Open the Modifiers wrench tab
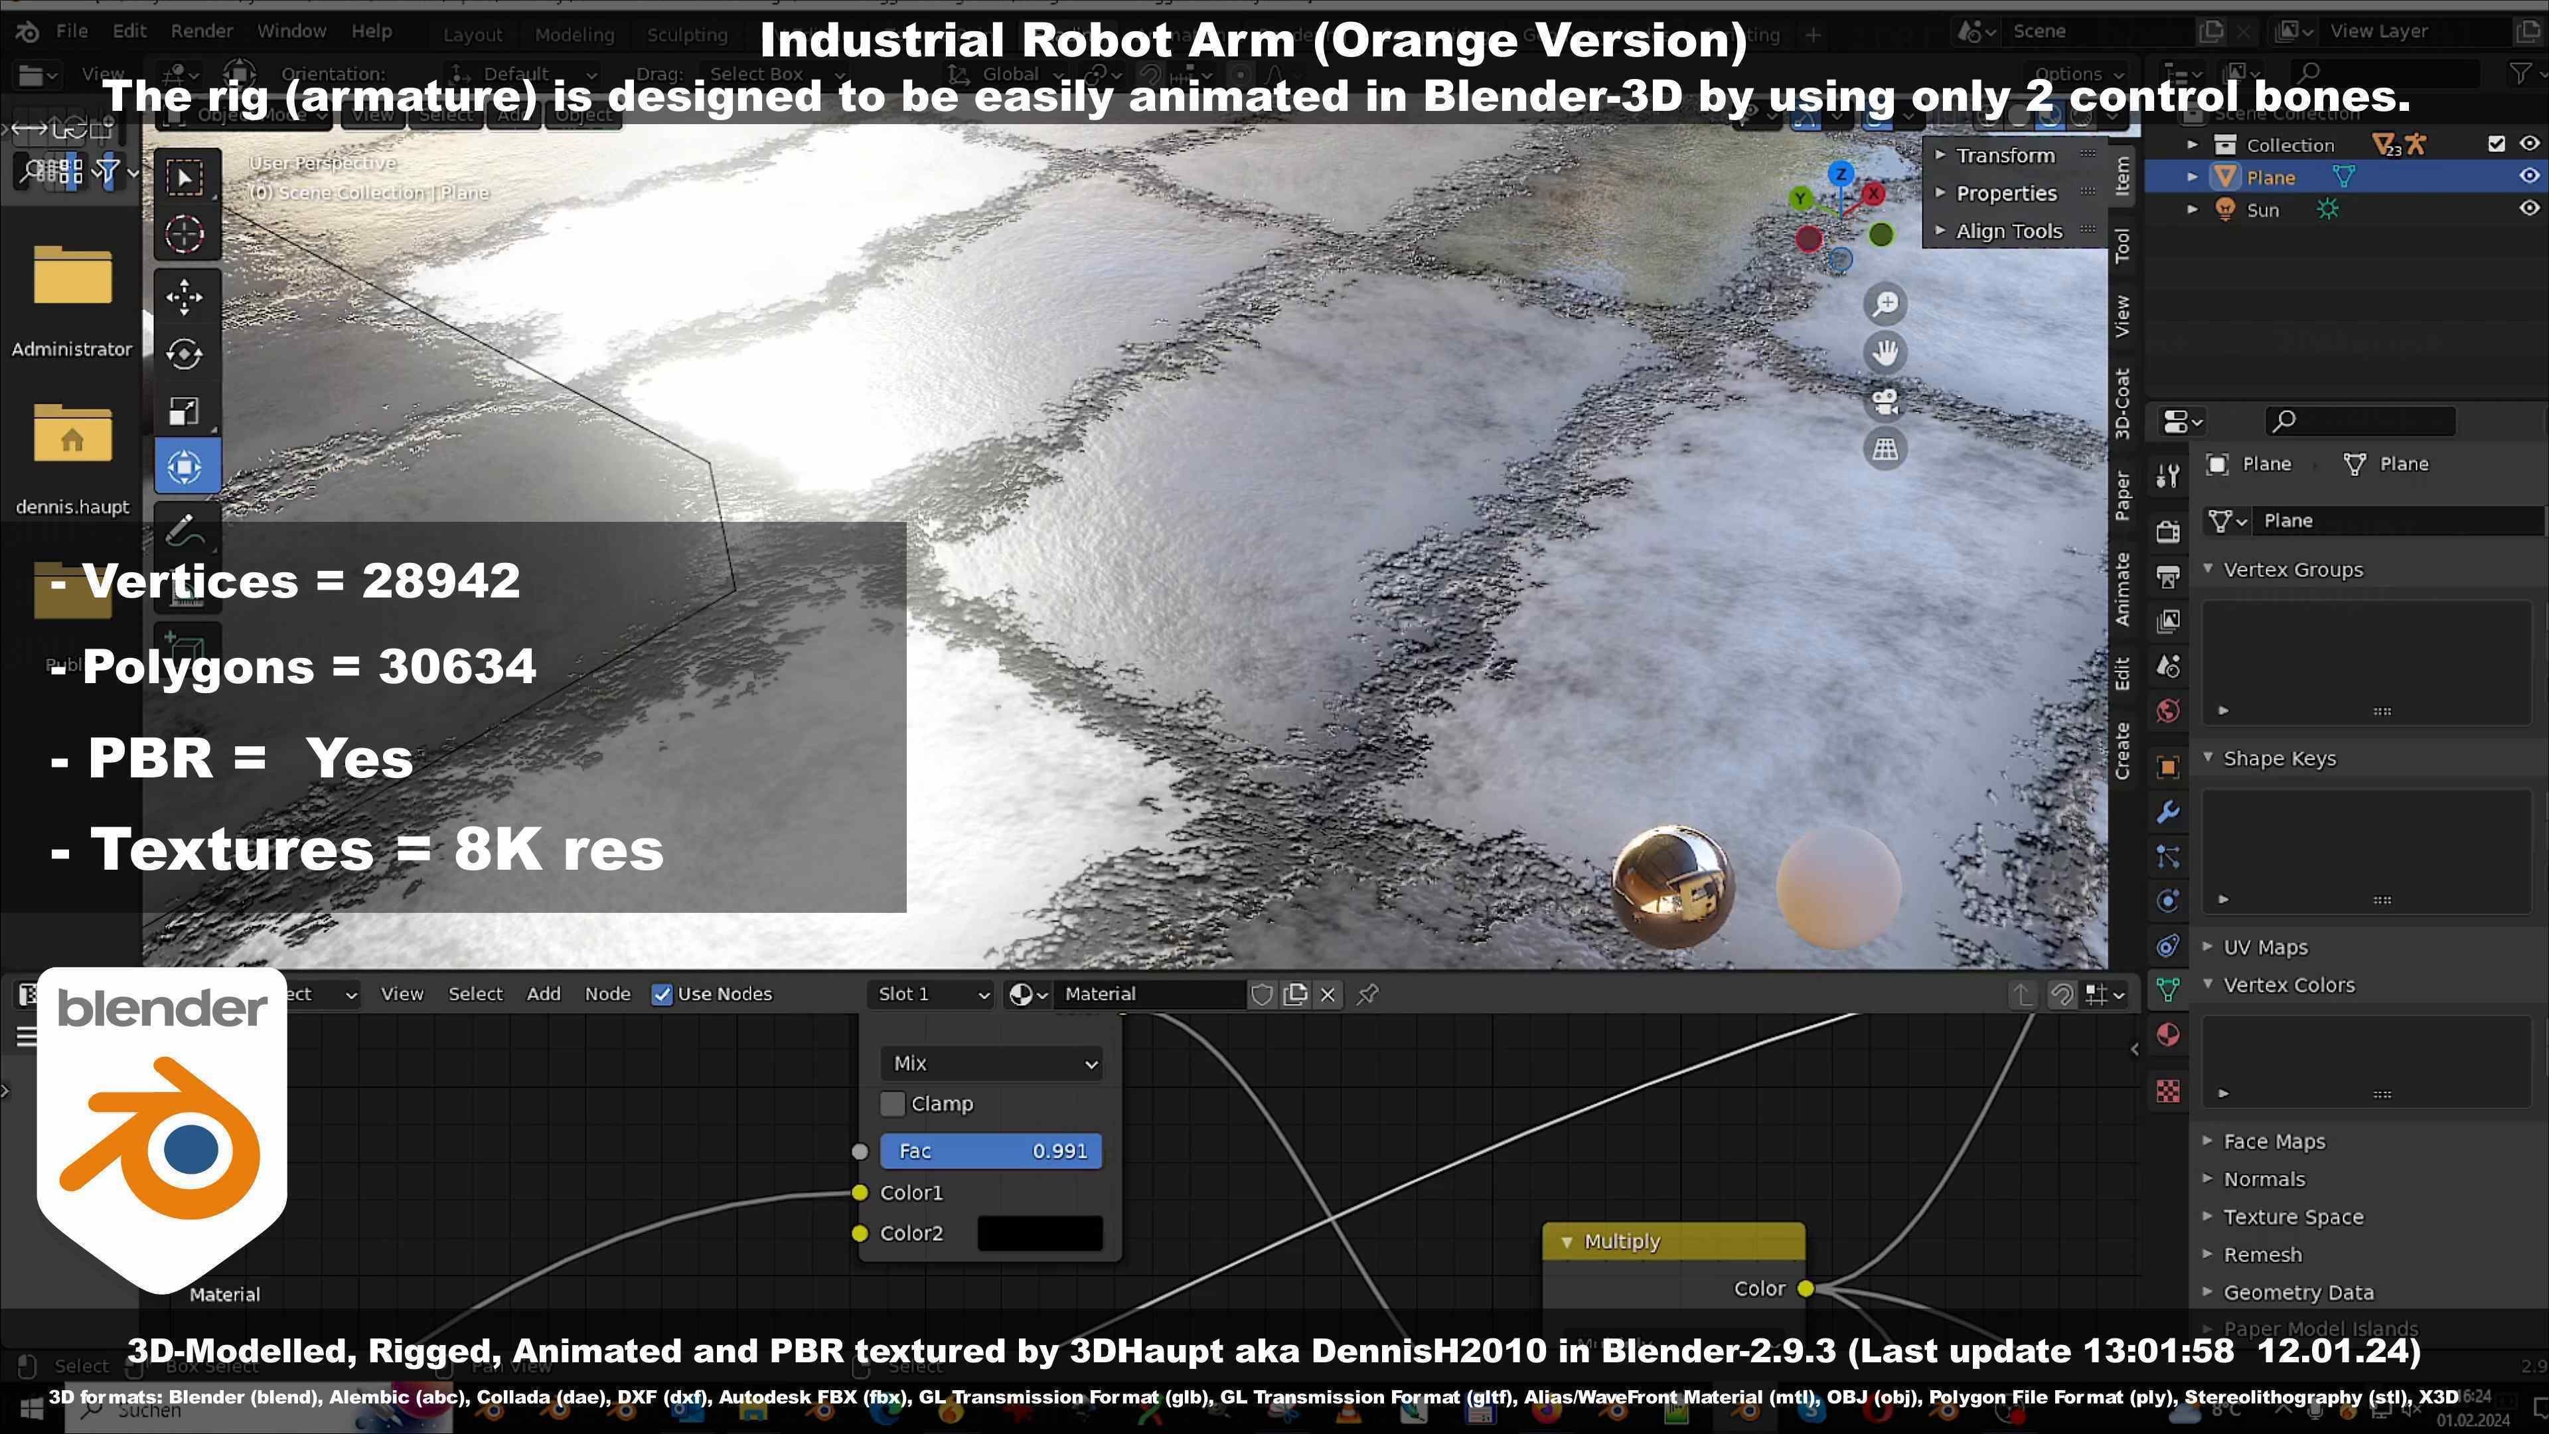 point(2168,813)
